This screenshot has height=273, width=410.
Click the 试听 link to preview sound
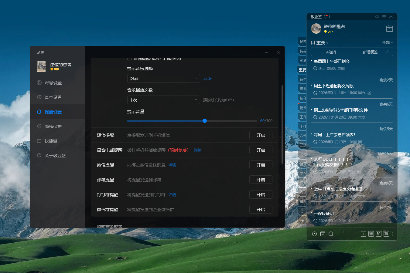click(207, 79)
